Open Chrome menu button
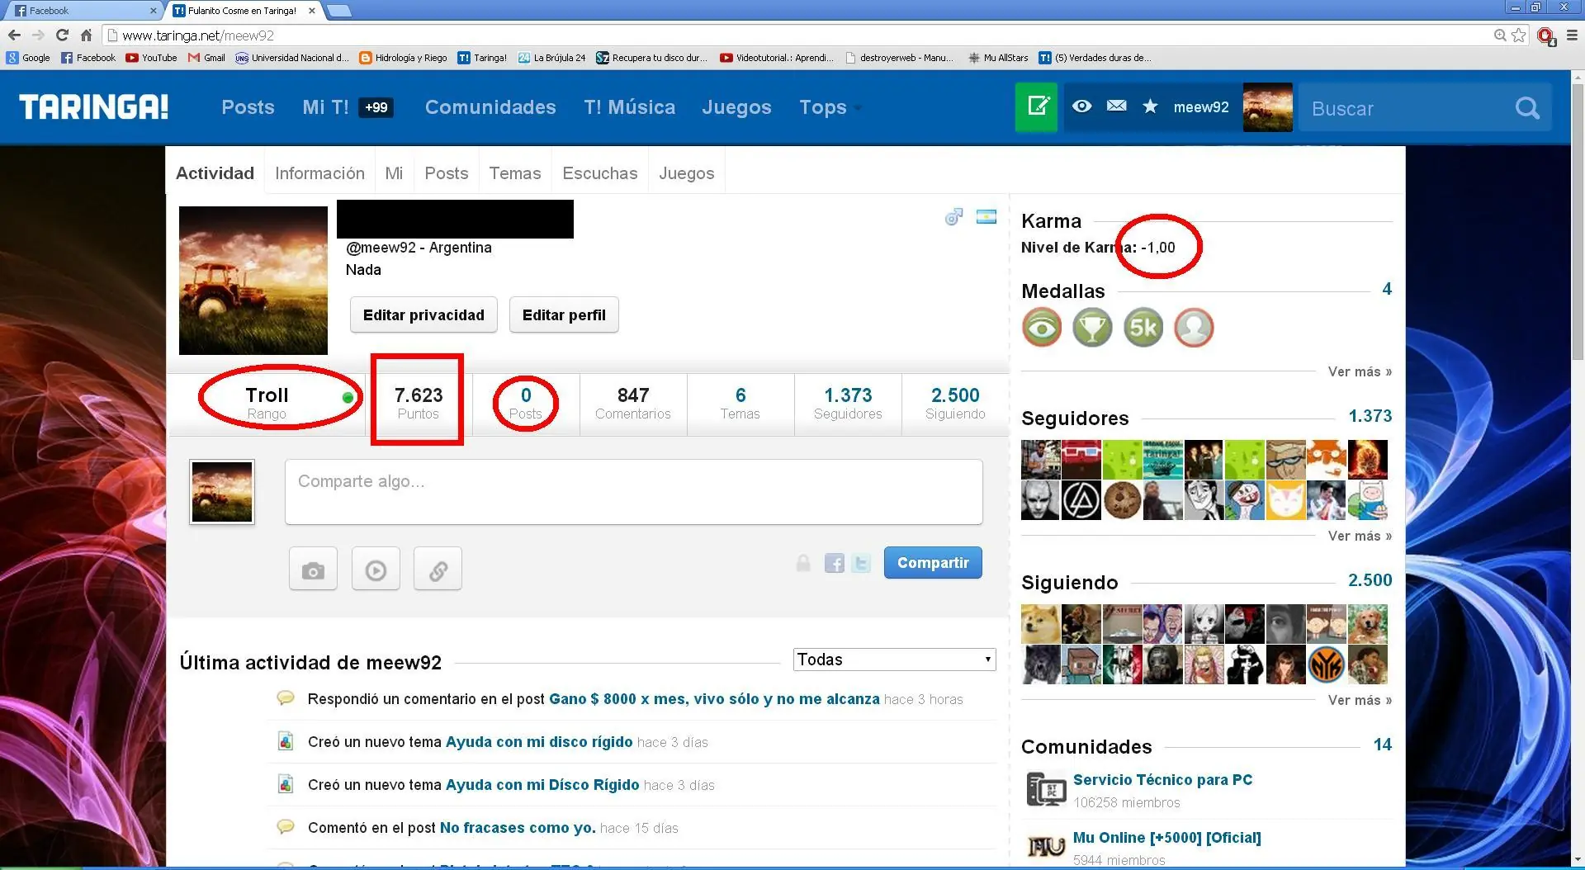The width and height of the screenshot is (1585, 870). tap(1572, 35)
